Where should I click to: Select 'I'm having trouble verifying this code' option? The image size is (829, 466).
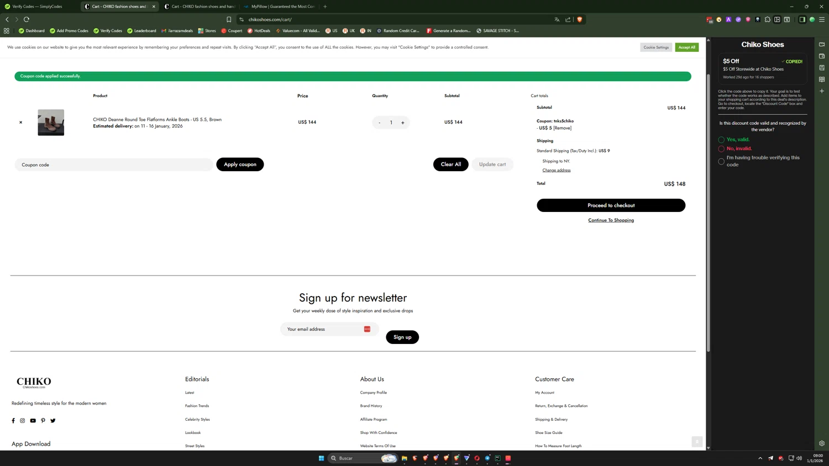click(x=721, y=161)
